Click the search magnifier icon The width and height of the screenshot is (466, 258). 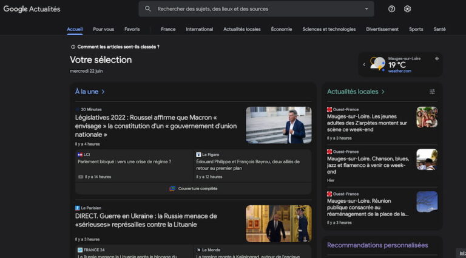click(147, 9)
